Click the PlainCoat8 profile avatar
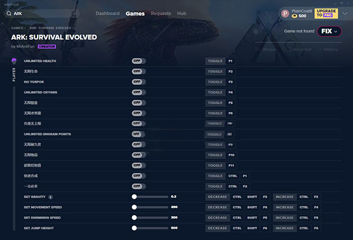The height and width of the screenshot is (240, 353). click(285, 14)
